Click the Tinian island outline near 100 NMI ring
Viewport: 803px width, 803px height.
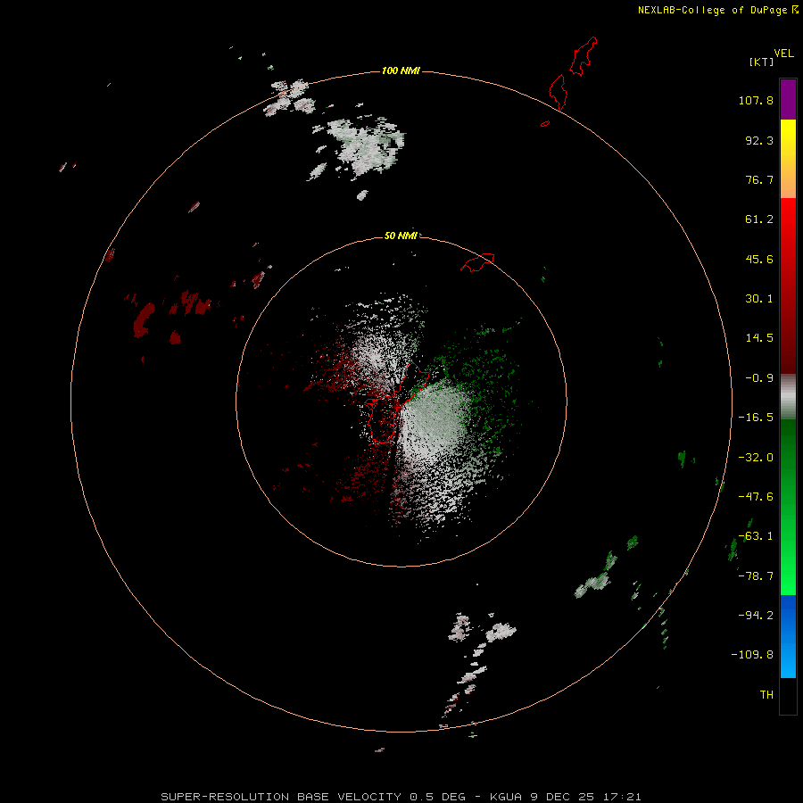[x=559, y=92]
